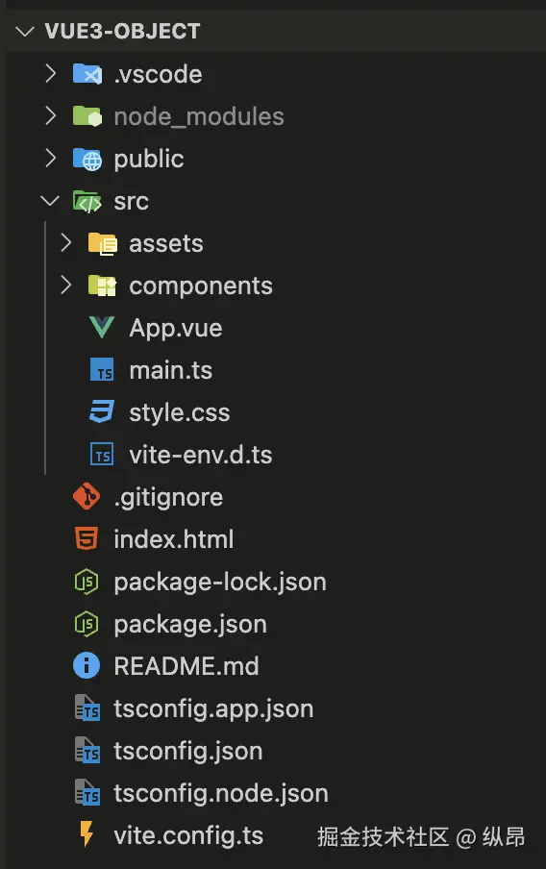Expand the .vscode folder chevron
The width and height of the screenshot is (546, 869).
tap(50, 73)
